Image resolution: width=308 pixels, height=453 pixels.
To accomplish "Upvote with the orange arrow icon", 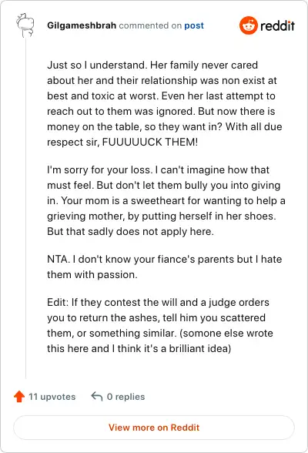I will [x=19, y=396].
